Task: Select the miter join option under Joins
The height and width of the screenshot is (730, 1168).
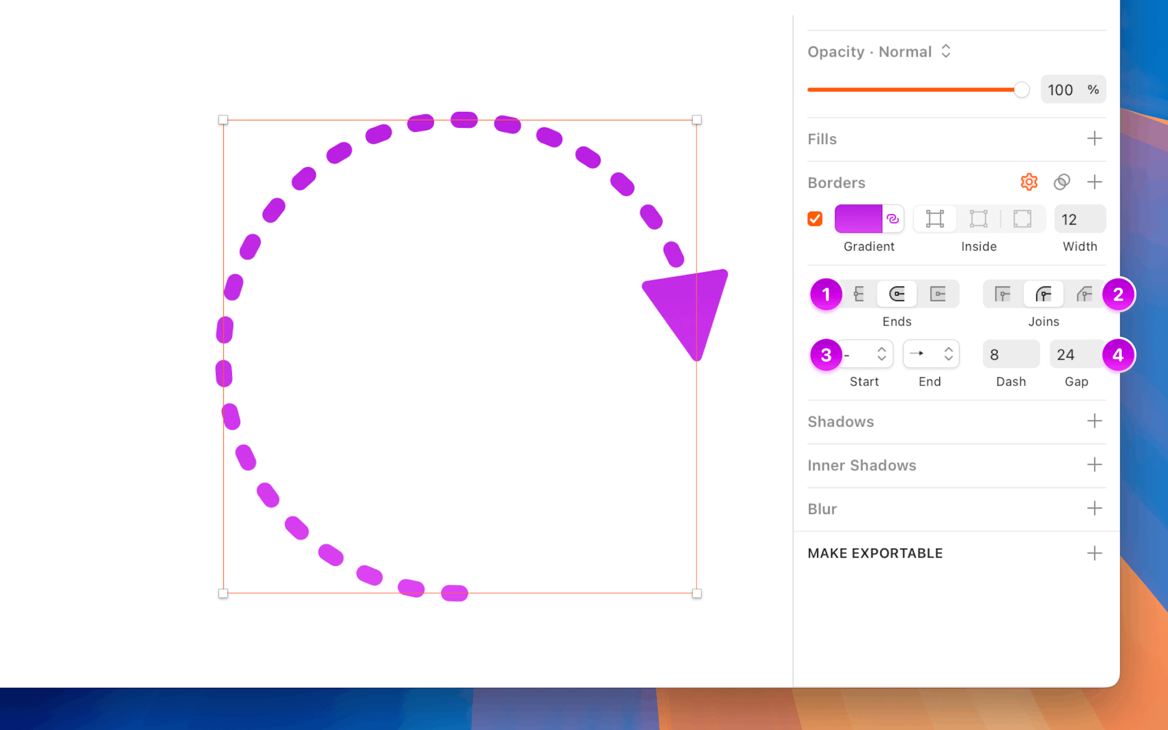Action: pos(1001,294)
